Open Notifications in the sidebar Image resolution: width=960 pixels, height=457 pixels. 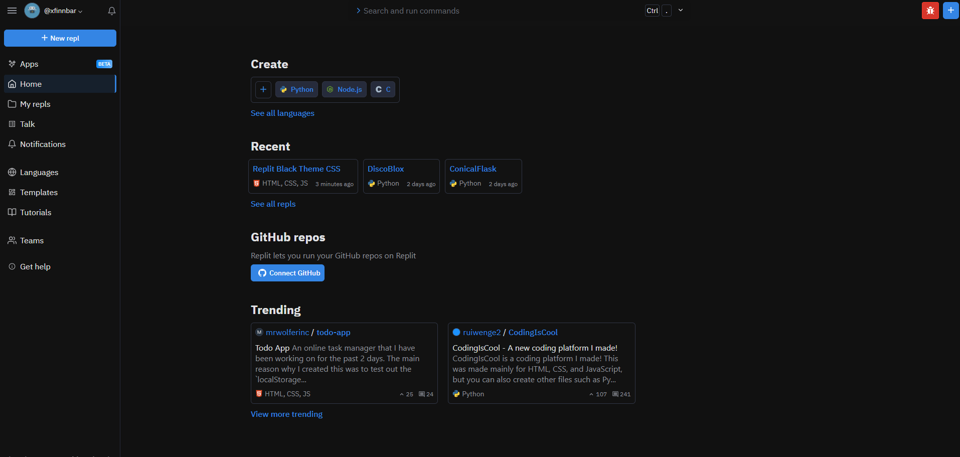(60, 144)
